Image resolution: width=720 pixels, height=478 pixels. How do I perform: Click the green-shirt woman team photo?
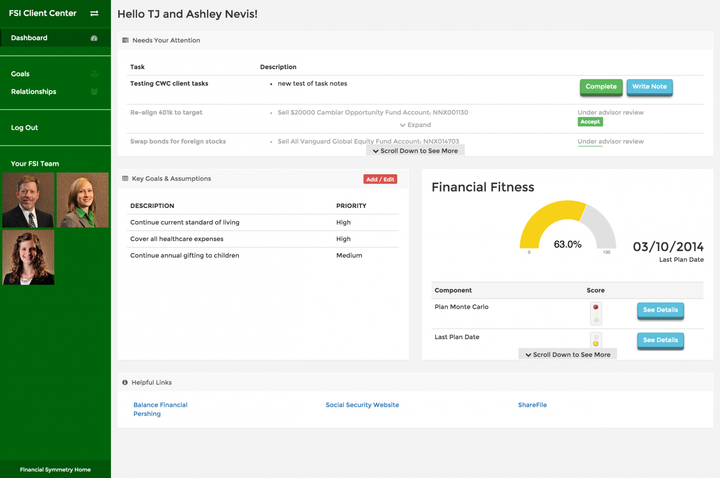coord(83,200)
